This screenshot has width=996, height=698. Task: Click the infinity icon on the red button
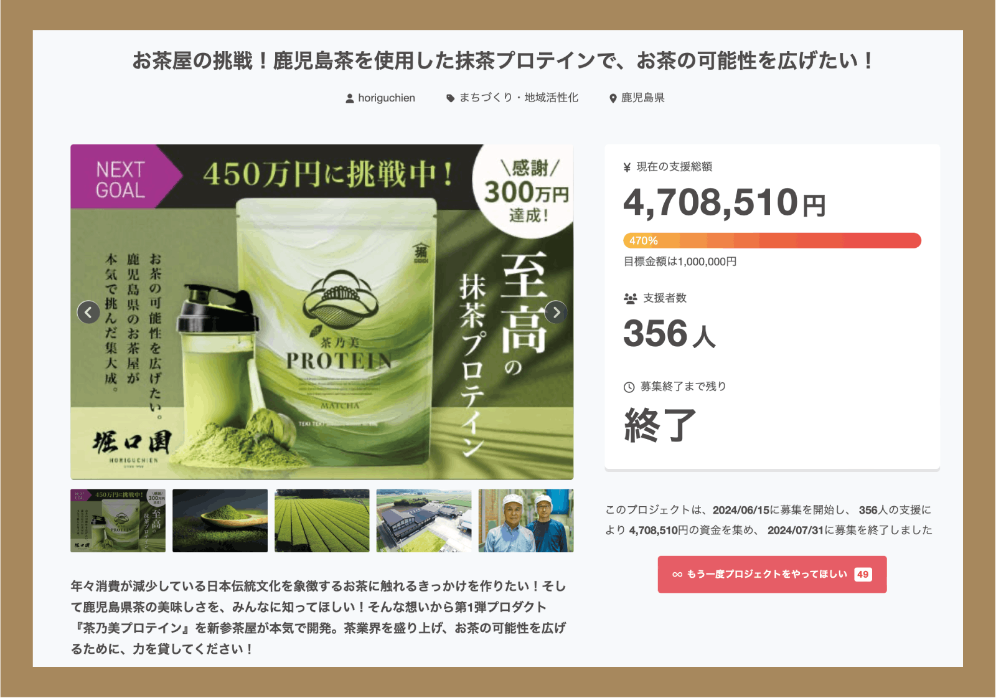677,575
